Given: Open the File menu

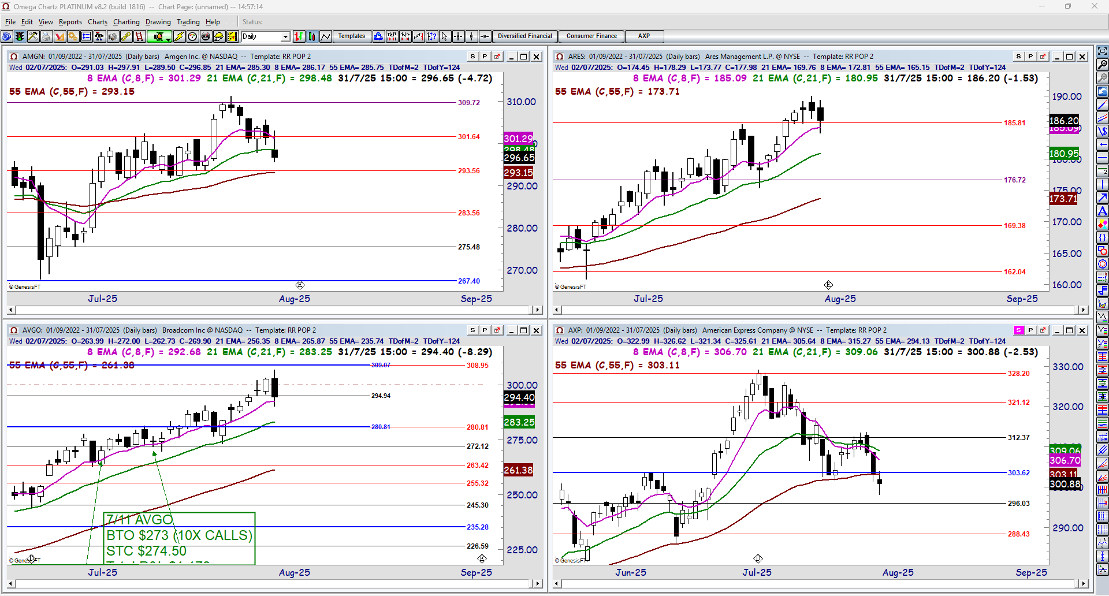Looking at the screenshot, I should pos(10,22).
